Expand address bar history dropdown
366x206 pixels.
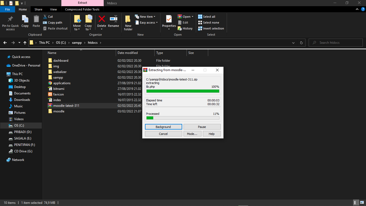pyautogui.click(x=294, y=43)
